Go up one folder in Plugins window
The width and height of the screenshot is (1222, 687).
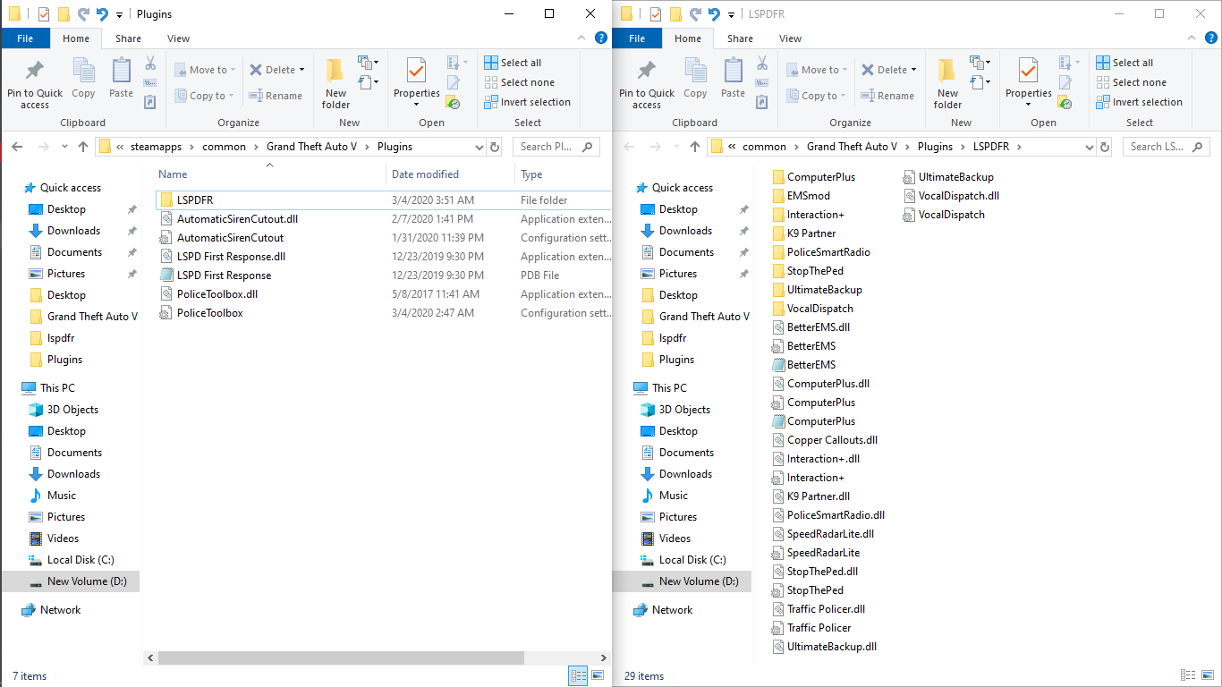(x=83, y=147)
